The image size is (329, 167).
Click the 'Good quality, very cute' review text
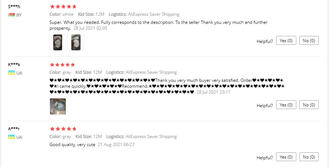(72, 145)
